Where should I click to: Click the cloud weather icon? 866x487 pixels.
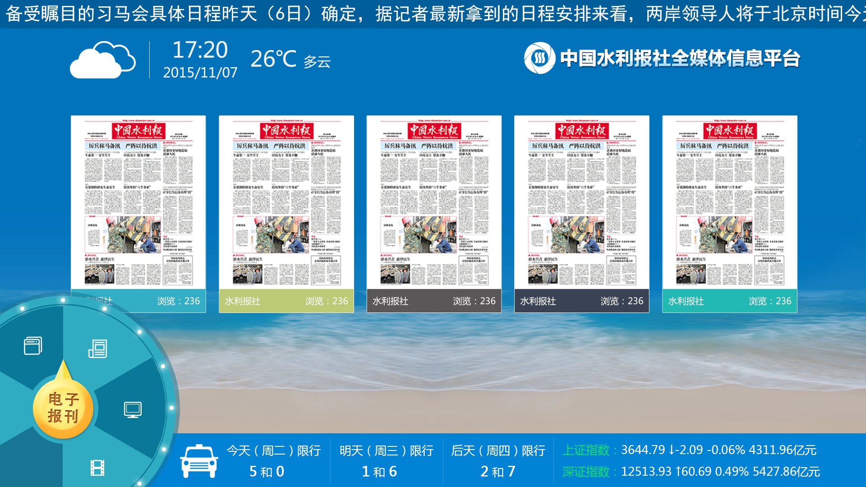[x=102, y=60]
